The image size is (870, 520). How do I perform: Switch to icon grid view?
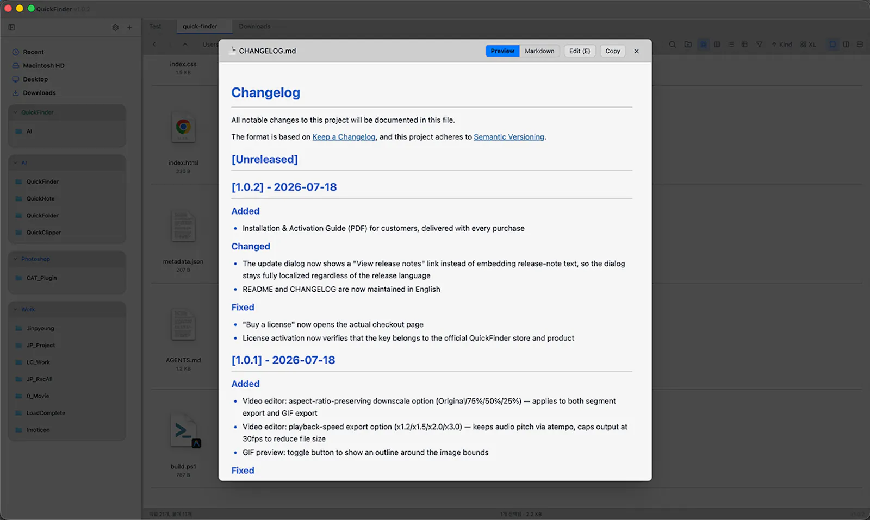pyautogui.click(x=704, y=45)
